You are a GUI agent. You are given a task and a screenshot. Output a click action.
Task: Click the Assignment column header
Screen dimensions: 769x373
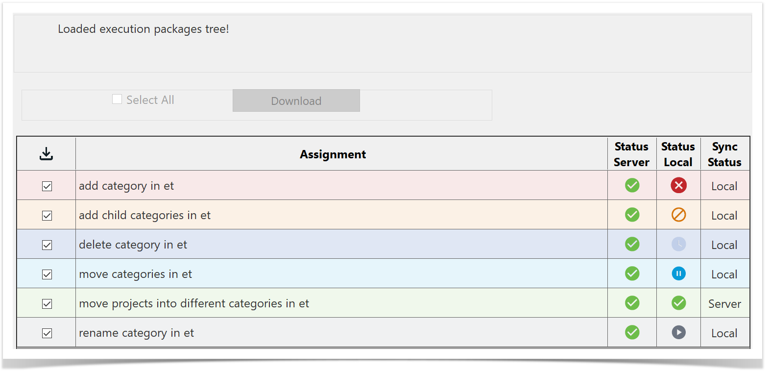[x=333, y=154]
